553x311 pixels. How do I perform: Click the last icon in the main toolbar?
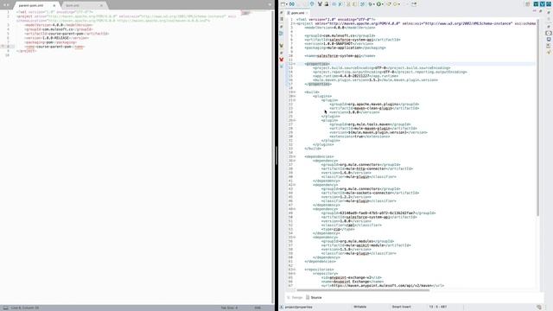[x=414, y=3]
